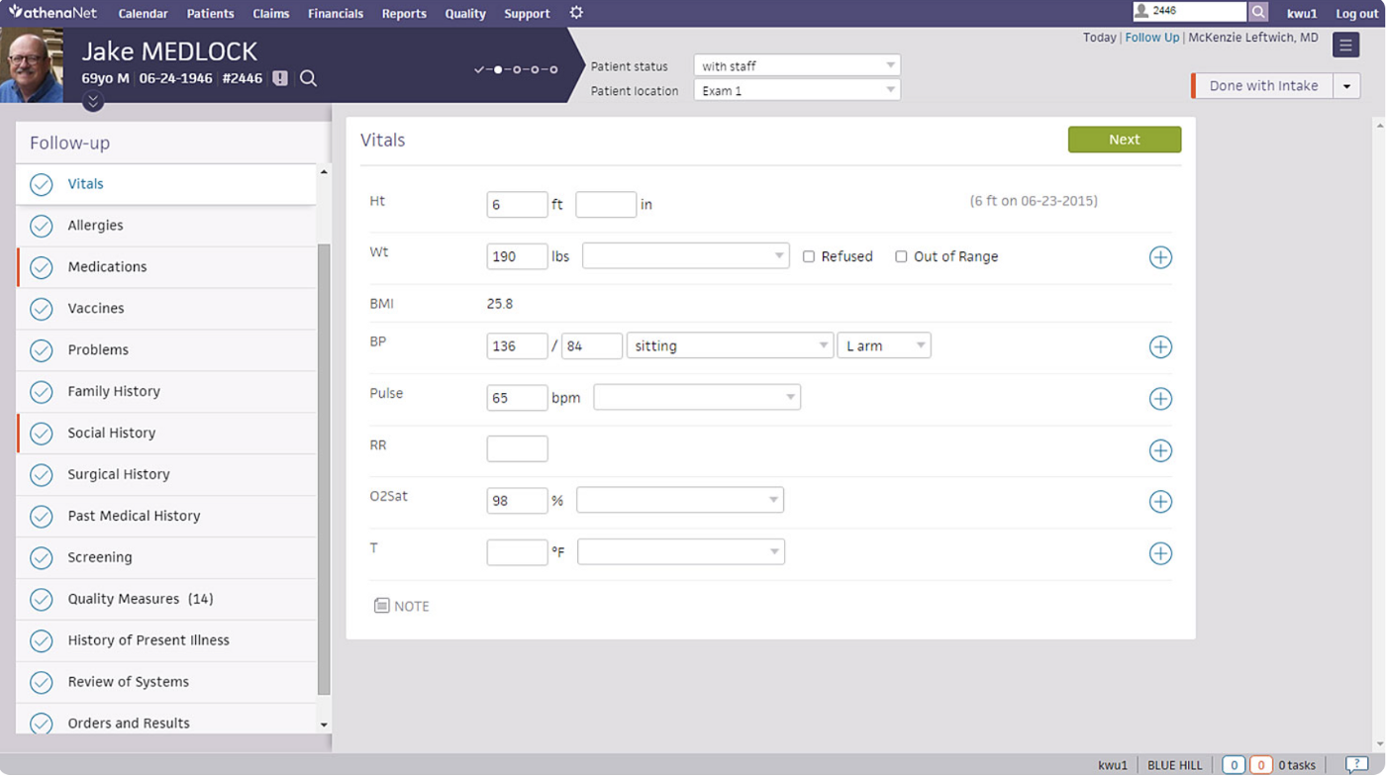Click the kwu1 username link

1302,14
